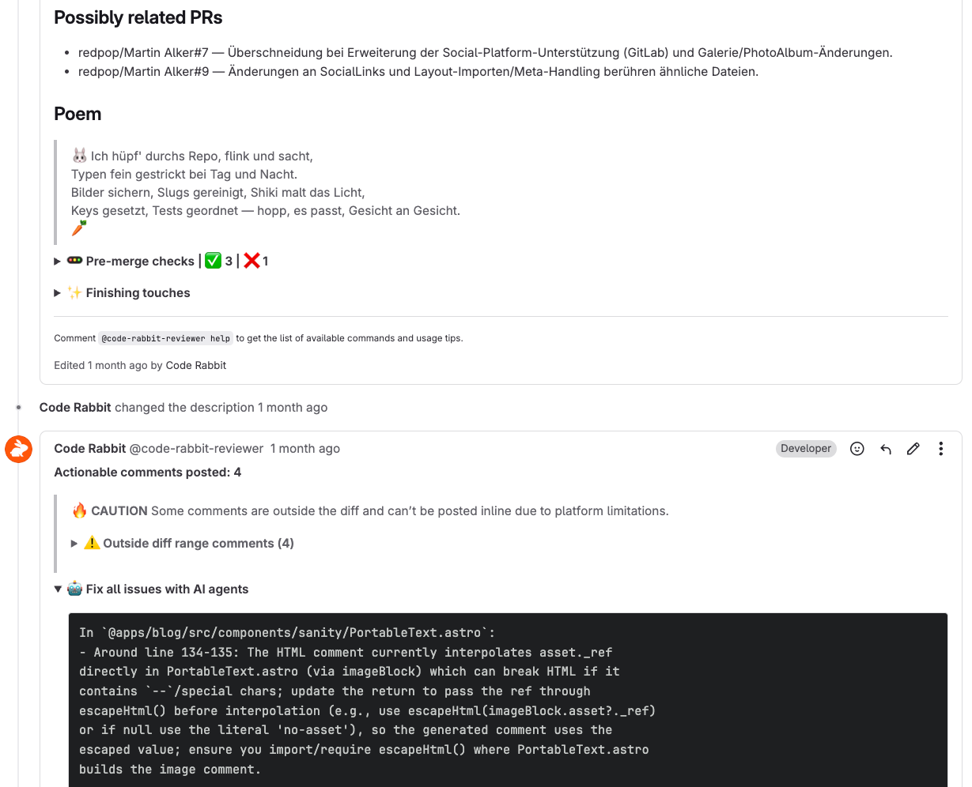Open the comment's three-dot more actions menu

940,449
